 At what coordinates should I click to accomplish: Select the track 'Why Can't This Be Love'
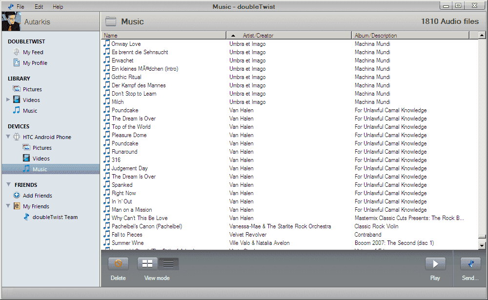point(140,218)
